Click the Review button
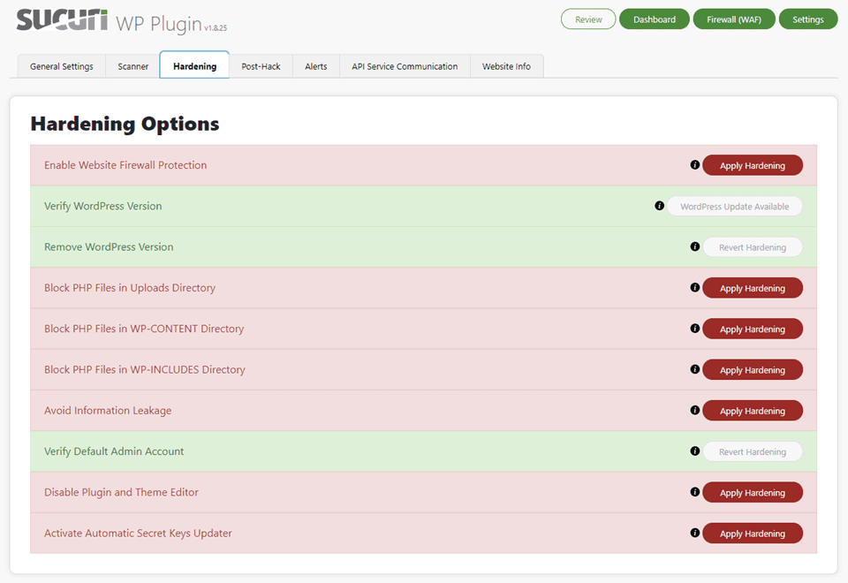Screen dimensions: 848x583 (x=588, y=19)
